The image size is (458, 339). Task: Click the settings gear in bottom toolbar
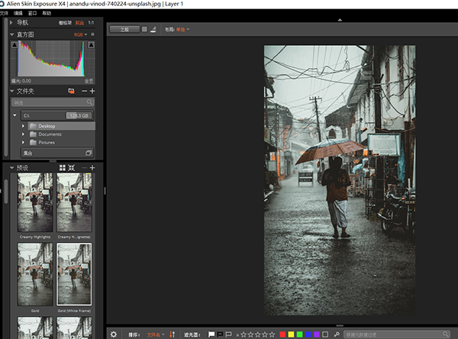coord(114,334)
